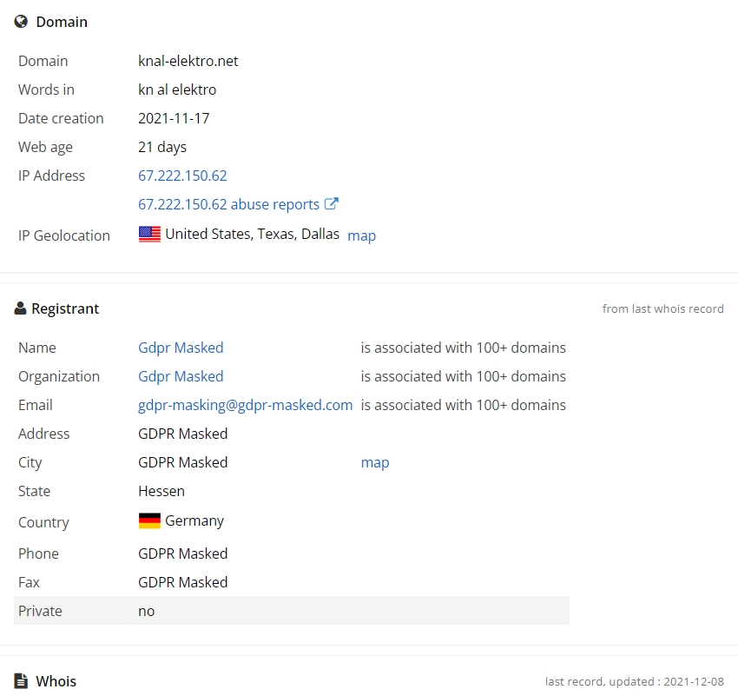The image size is (738, 696).
Task: Select 'United States, Texas, Dallas' text
Action: pos(253,234)
